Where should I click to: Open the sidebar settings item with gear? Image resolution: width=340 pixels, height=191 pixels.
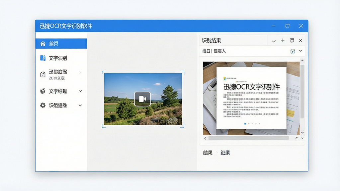click(61, 105)
